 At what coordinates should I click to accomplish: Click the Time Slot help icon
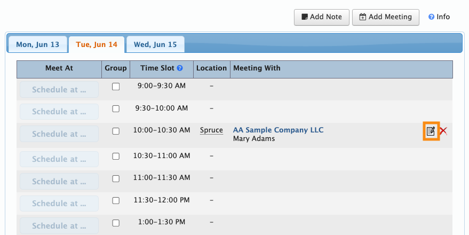(x=180, y=68)
